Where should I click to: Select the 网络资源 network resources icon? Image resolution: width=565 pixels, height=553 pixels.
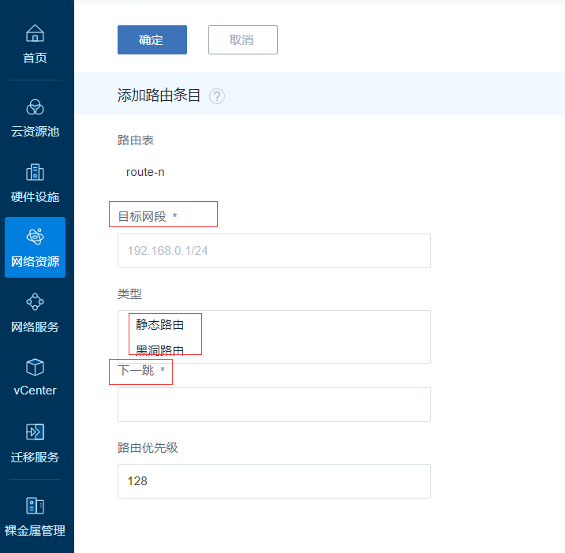pyautogui.click(x=35, y=237)
